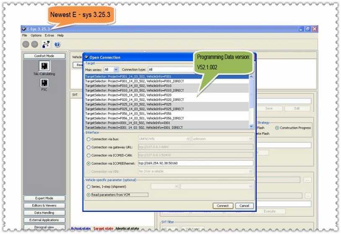Open the Extras menu
Viewport: 341px width, 234px height.
click(x=49, y=36)
